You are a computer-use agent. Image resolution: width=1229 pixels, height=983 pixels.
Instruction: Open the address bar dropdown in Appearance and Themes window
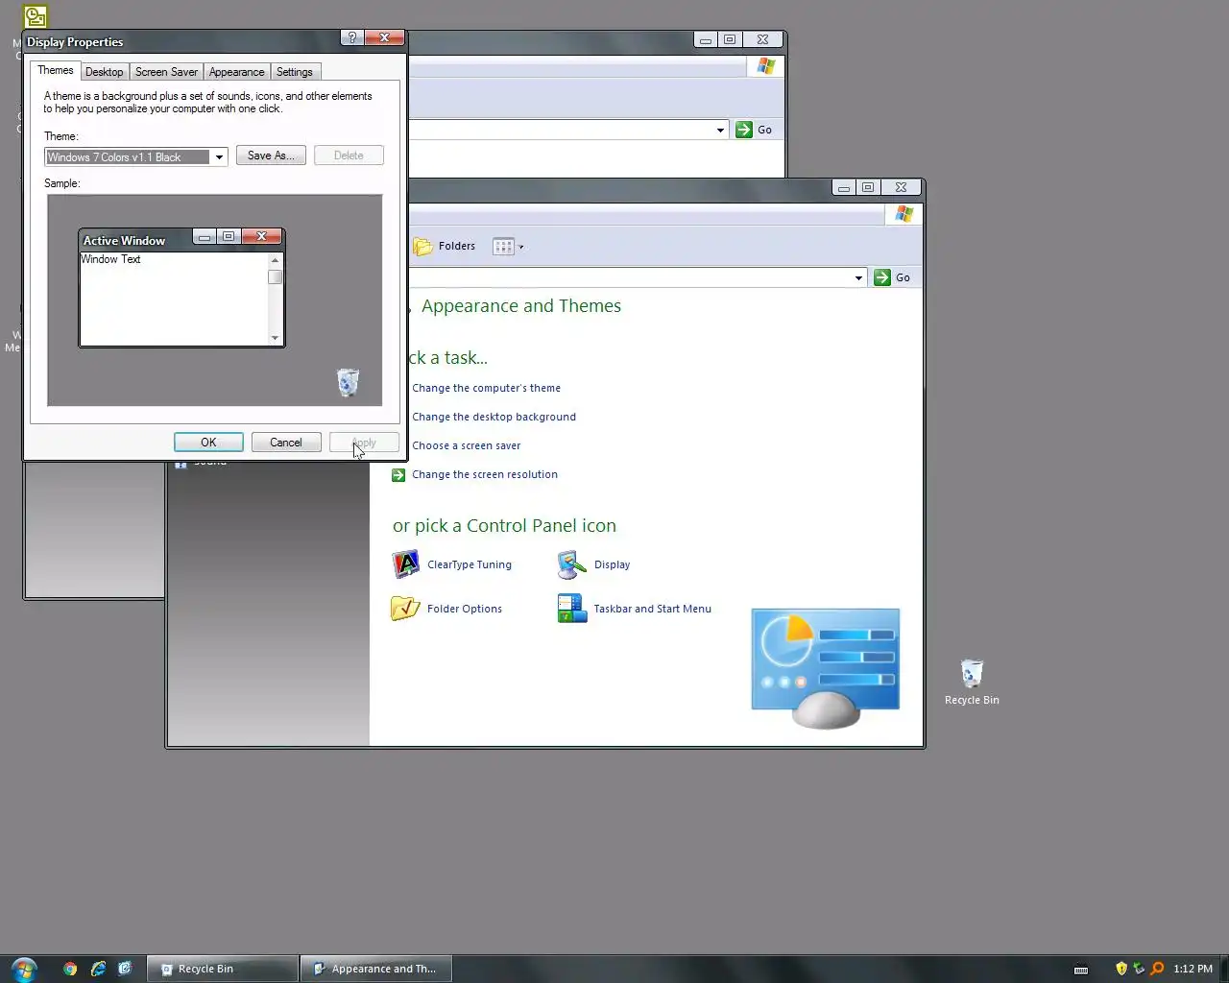[x=858, y=277]
